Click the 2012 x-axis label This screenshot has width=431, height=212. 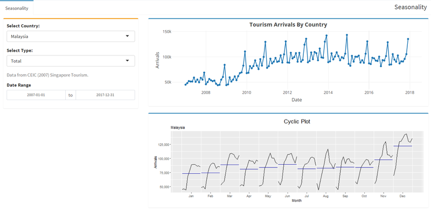pos(287,93)
